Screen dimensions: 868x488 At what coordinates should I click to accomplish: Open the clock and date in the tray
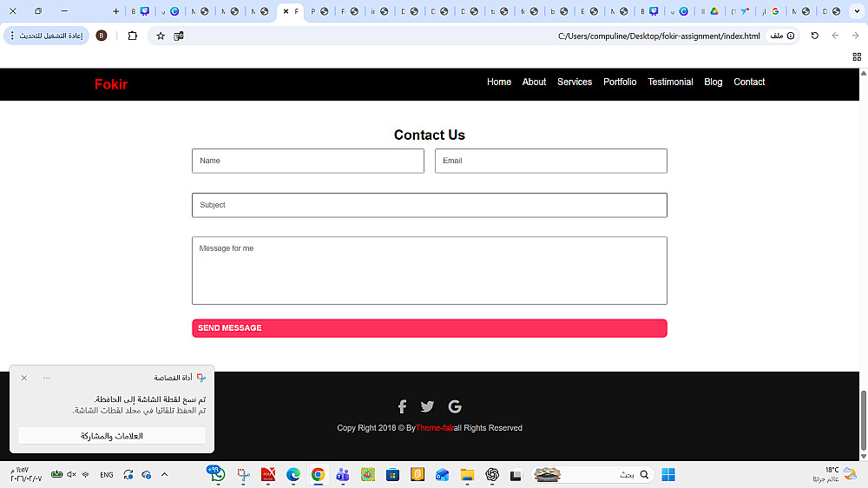click(26, 475)
